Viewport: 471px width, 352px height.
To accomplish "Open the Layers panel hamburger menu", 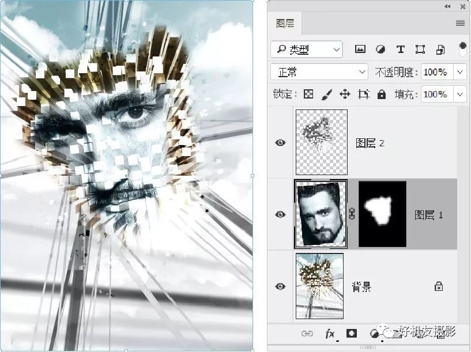I will tap(460, 23).
